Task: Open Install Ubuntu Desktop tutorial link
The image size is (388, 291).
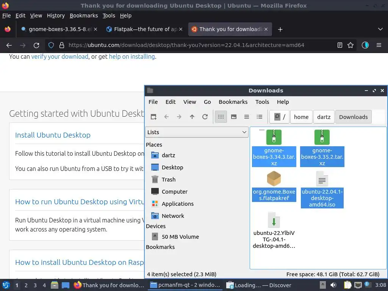Action: pos(53,135)
